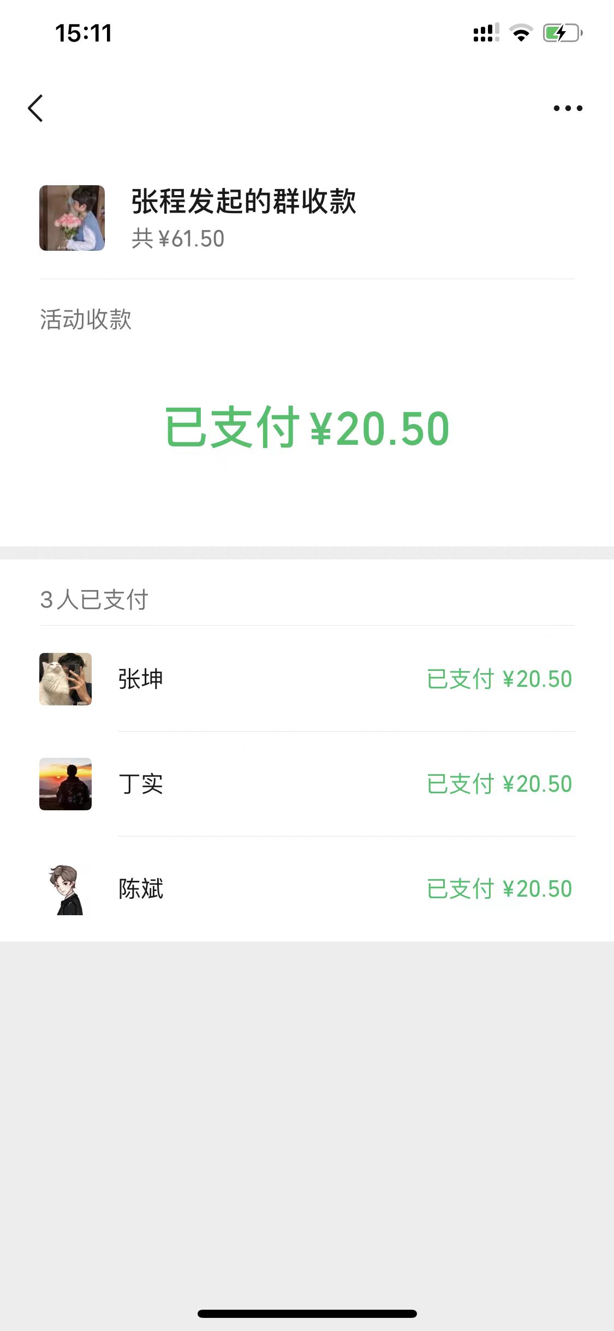
Task: Tap the initiator's profile picture in the header
Action: click(x=72, y=218)
